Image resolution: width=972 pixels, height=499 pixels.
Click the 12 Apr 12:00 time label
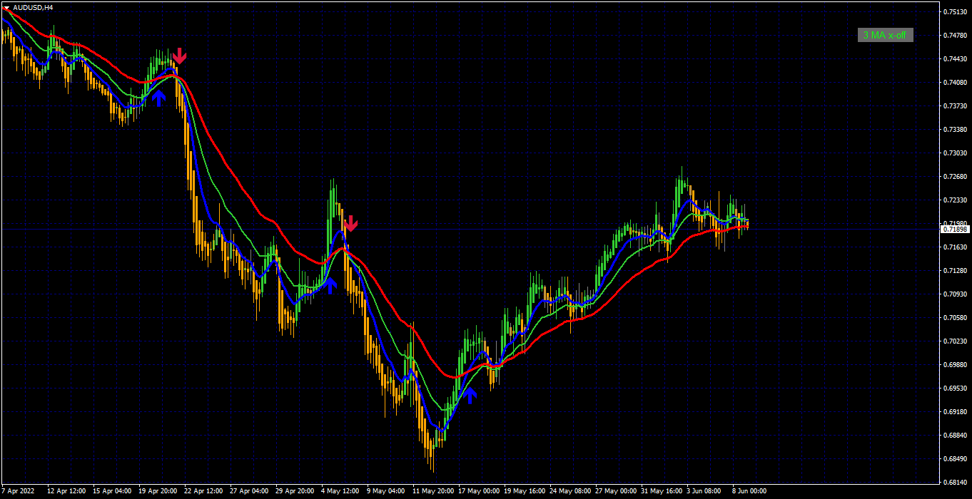(66, 491)
